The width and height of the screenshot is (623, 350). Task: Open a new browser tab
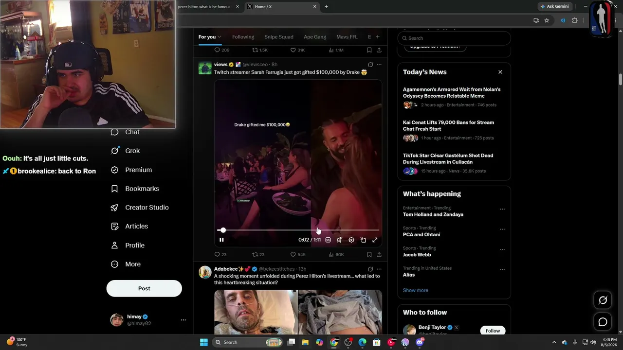pos(326,7)
